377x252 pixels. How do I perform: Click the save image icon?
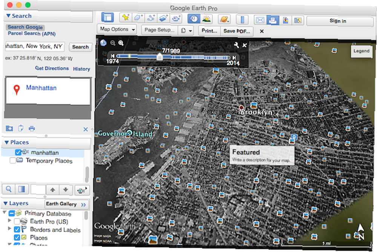pos(285,20)
